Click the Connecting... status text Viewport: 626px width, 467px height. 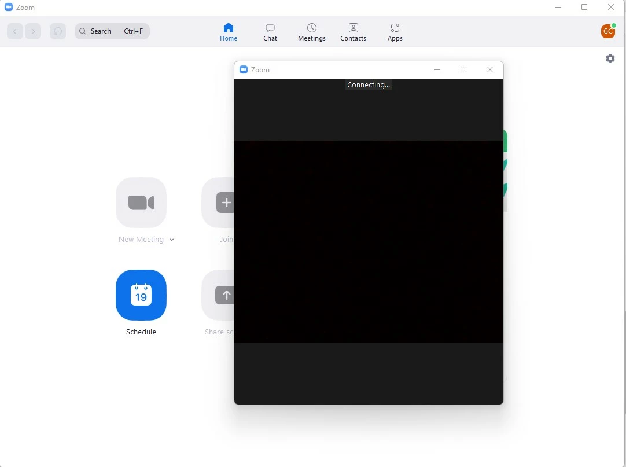pyautogui.click(x=369, y=84)
